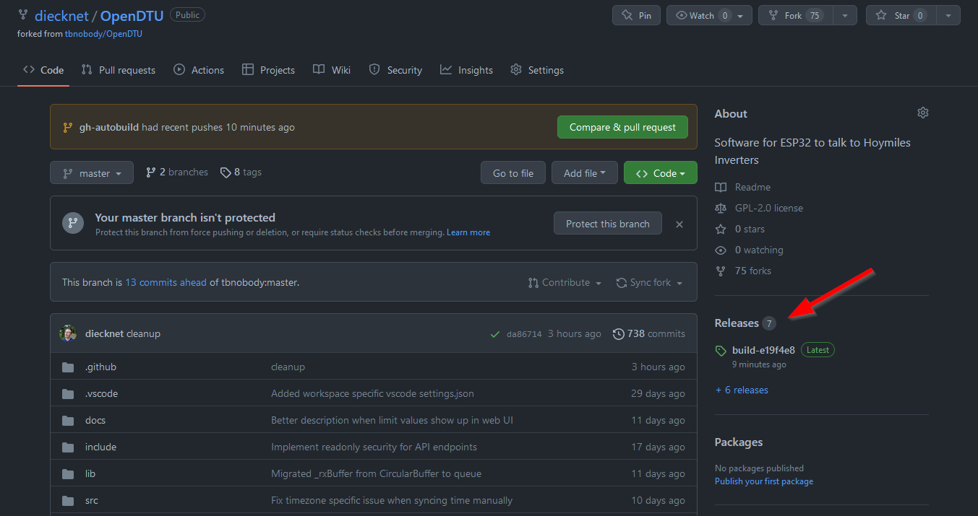Pin this repository
The width and height of the screenshot is (978, 516).
(636, 14)
